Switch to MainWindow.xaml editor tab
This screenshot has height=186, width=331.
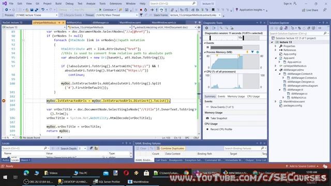[x=130, y=23]
